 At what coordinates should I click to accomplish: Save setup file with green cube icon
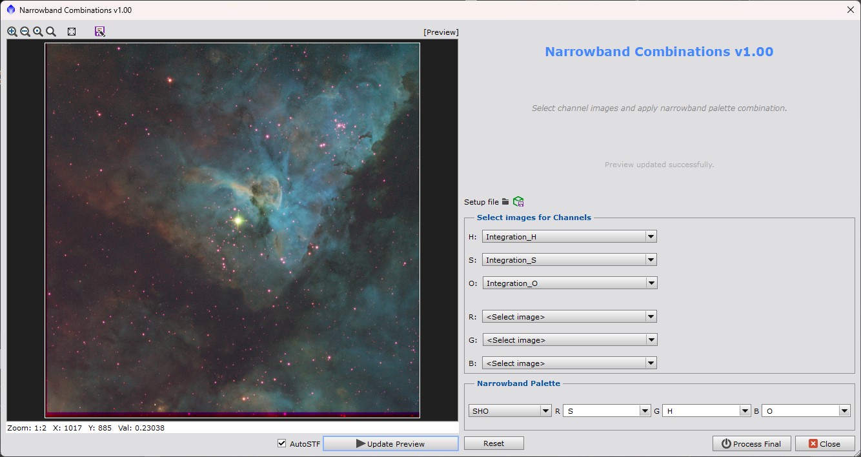(x=518, y=202)
